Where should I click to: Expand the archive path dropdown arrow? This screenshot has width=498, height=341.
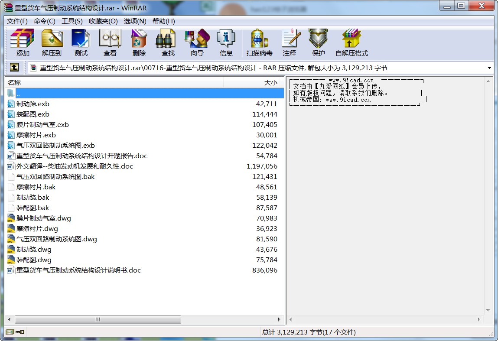click(x=489, y=68)
